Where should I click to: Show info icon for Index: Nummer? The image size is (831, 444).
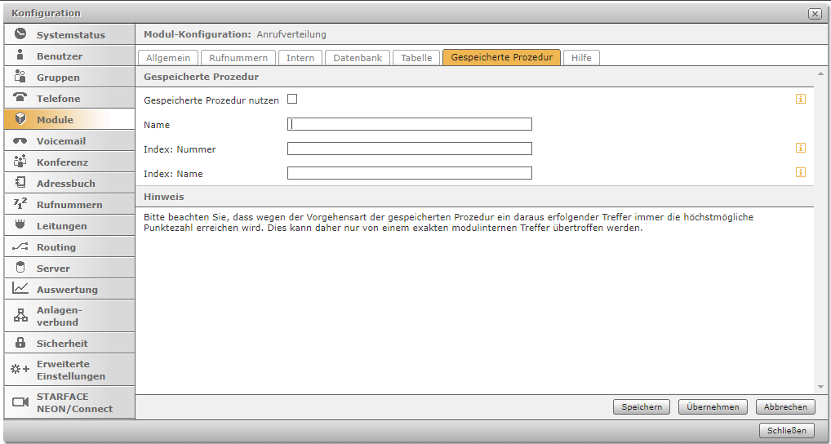[x=801, y=148]
